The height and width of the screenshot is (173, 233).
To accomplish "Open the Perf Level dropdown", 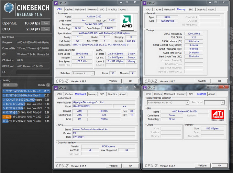I will pyautogui.click(x=214, y=102).
